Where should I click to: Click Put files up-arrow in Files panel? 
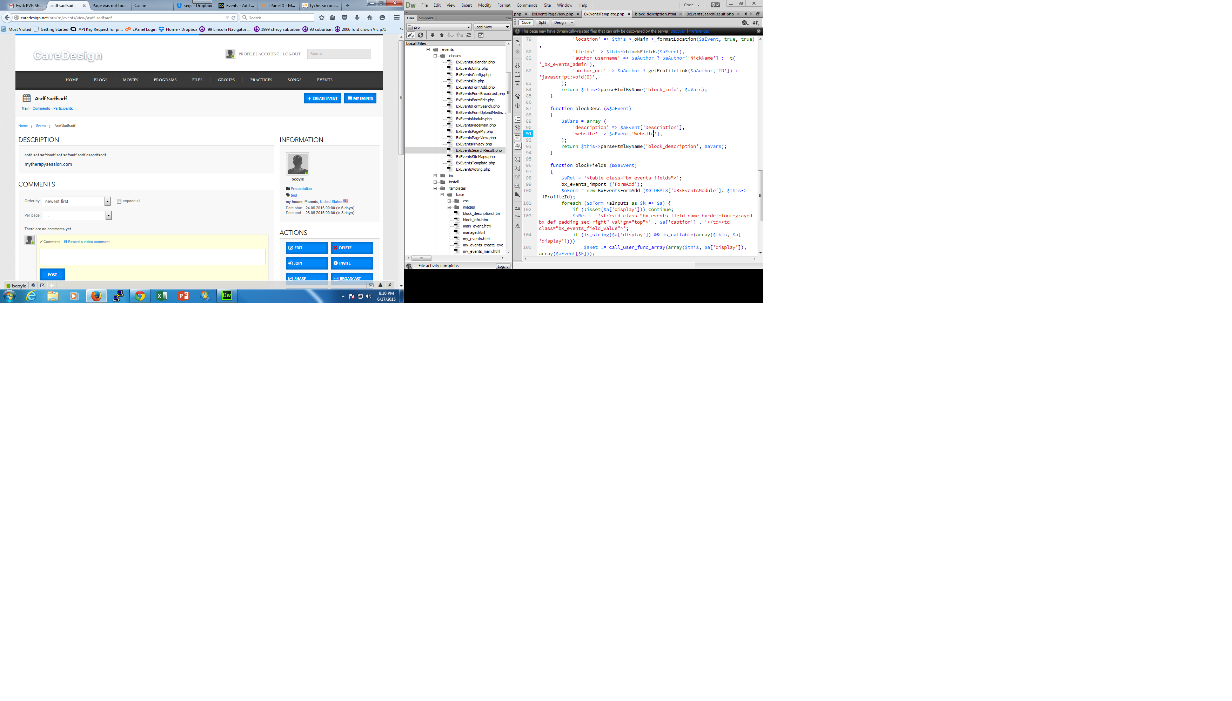point(441,35)
